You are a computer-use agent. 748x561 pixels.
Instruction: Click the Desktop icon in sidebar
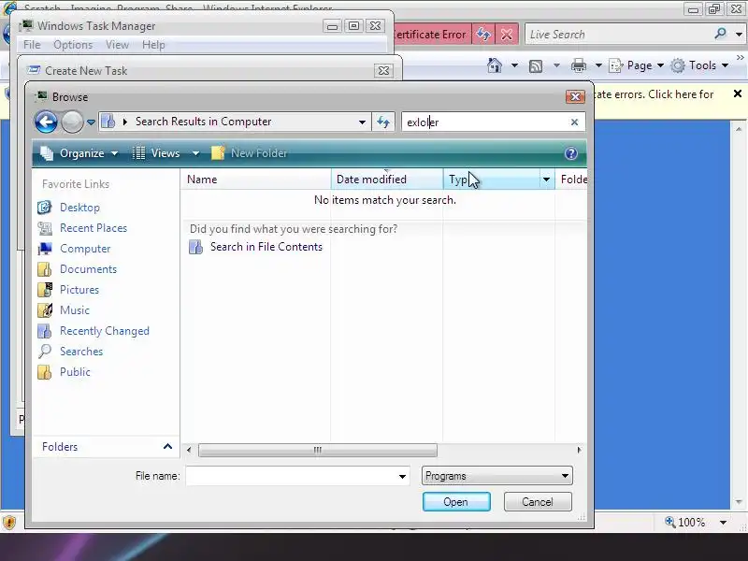[x=44, y=208]
